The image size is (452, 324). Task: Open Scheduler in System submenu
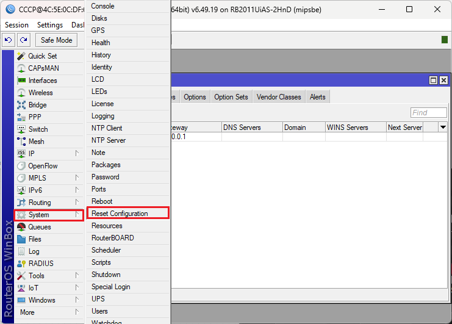point(127,250)
